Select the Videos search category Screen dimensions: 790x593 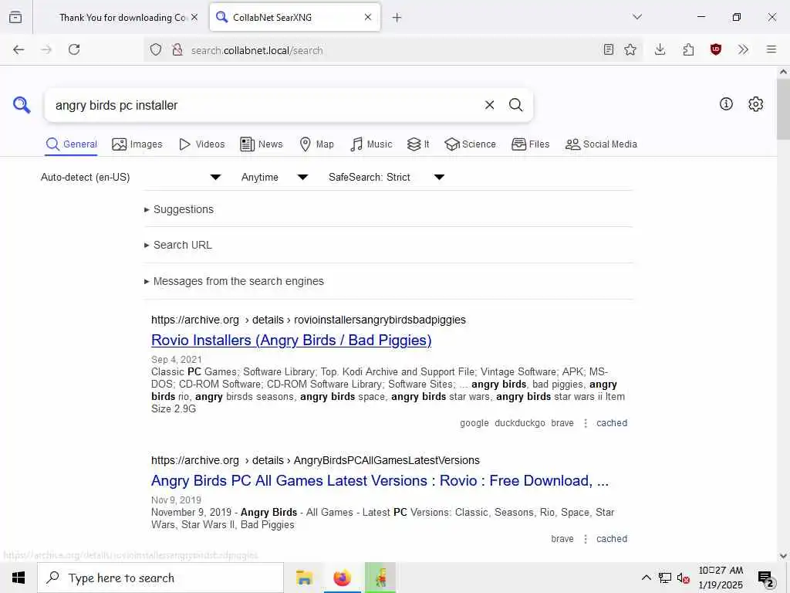[x=201, y=144]
